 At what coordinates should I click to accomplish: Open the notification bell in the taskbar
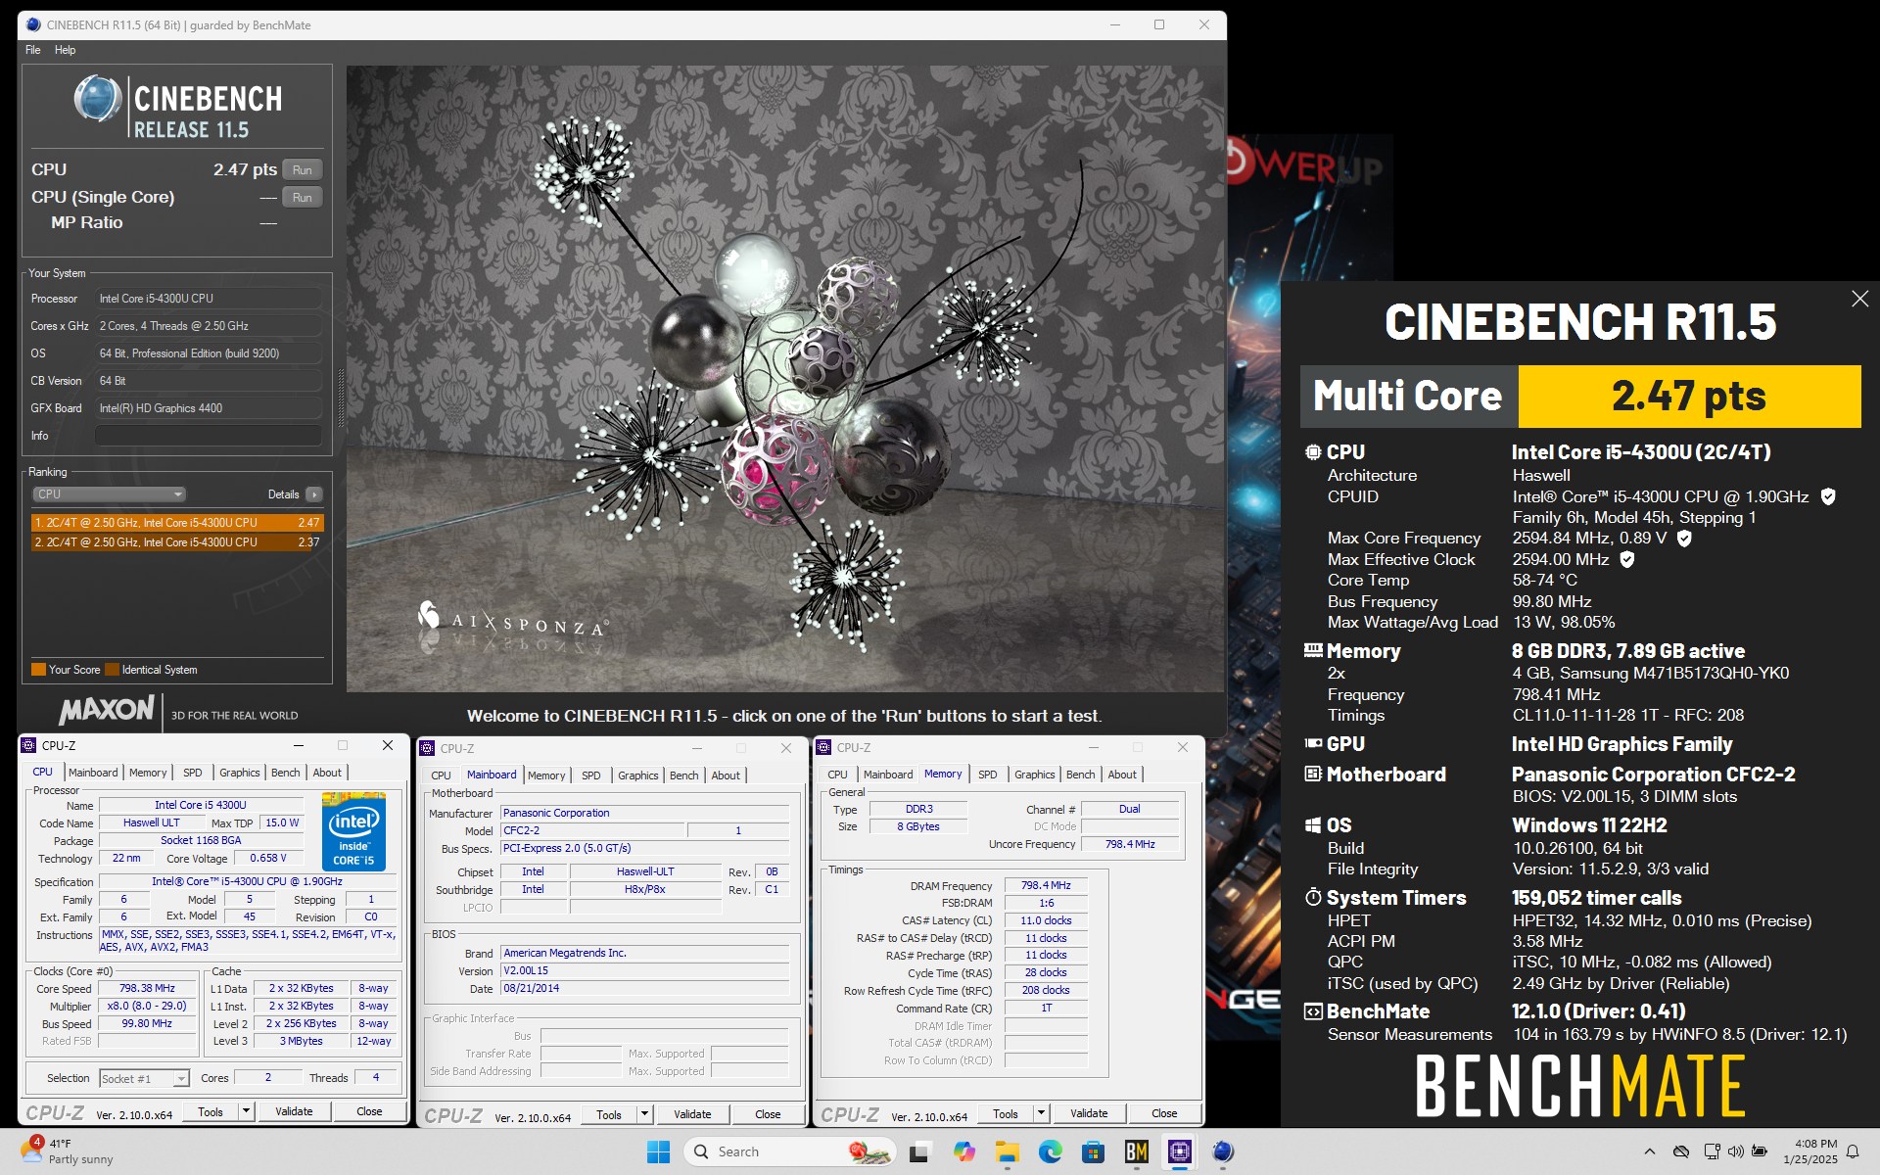(x=1853, y=1151)
